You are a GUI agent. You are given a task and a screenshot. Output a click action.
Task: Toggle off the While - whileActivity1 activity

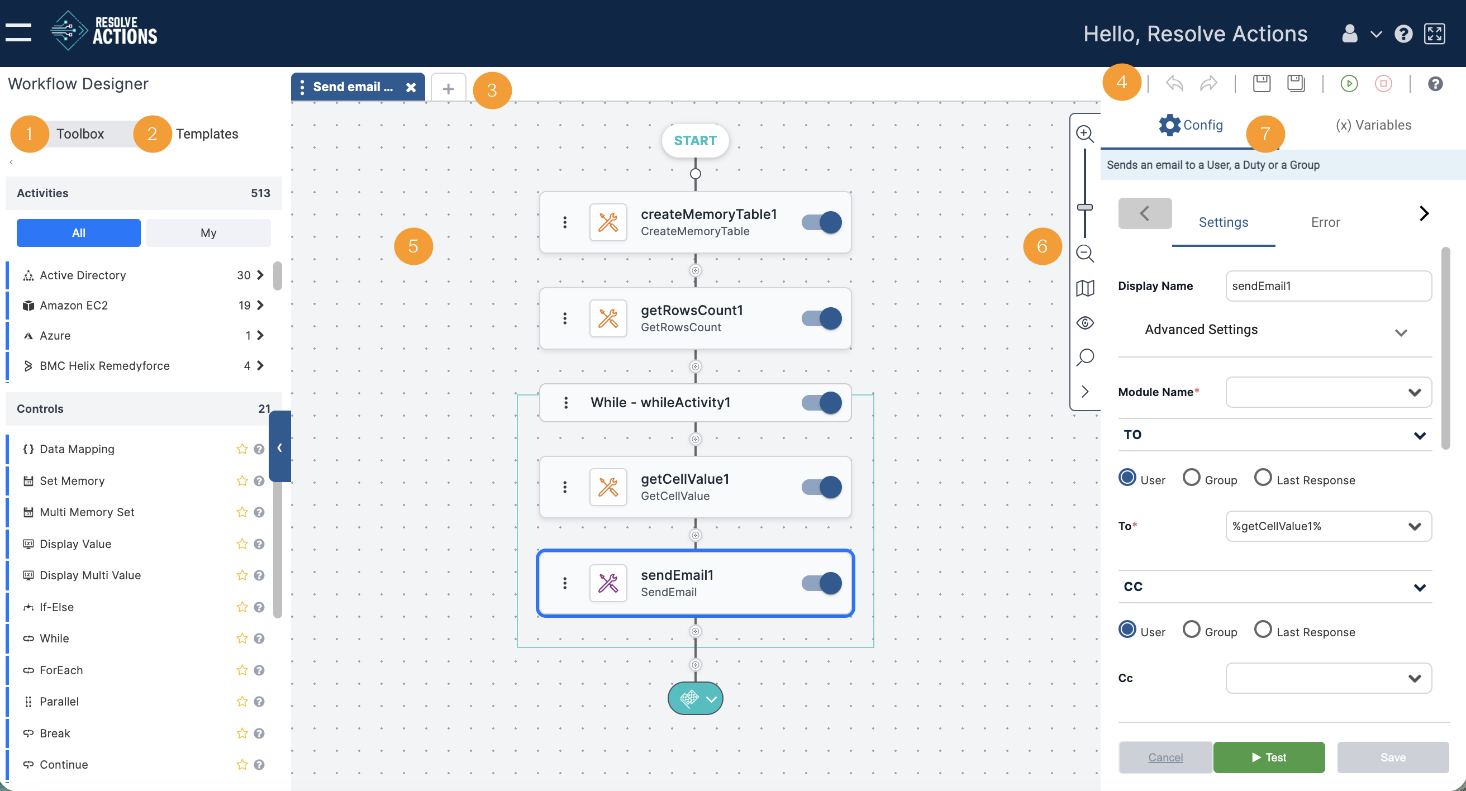(821, 402)
